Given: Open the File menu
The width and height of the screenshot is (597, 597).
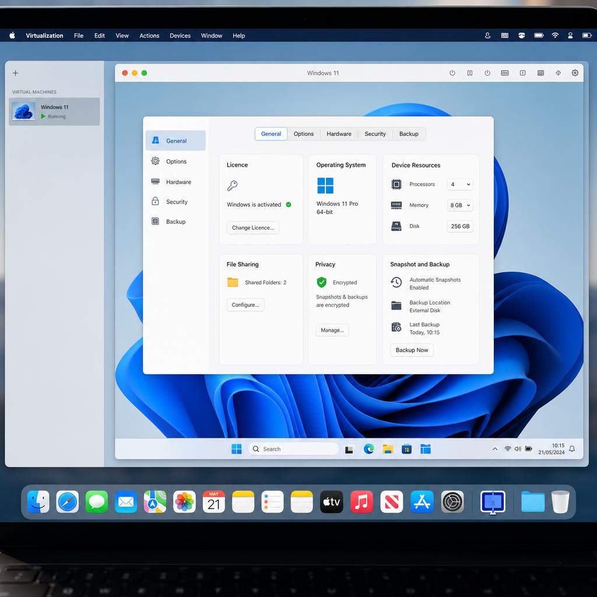Looking at the screenshot, I should pos(79,36).
